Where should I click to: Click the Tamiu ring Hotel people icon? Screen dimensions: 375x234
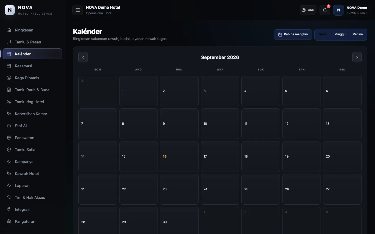point(9,102)
